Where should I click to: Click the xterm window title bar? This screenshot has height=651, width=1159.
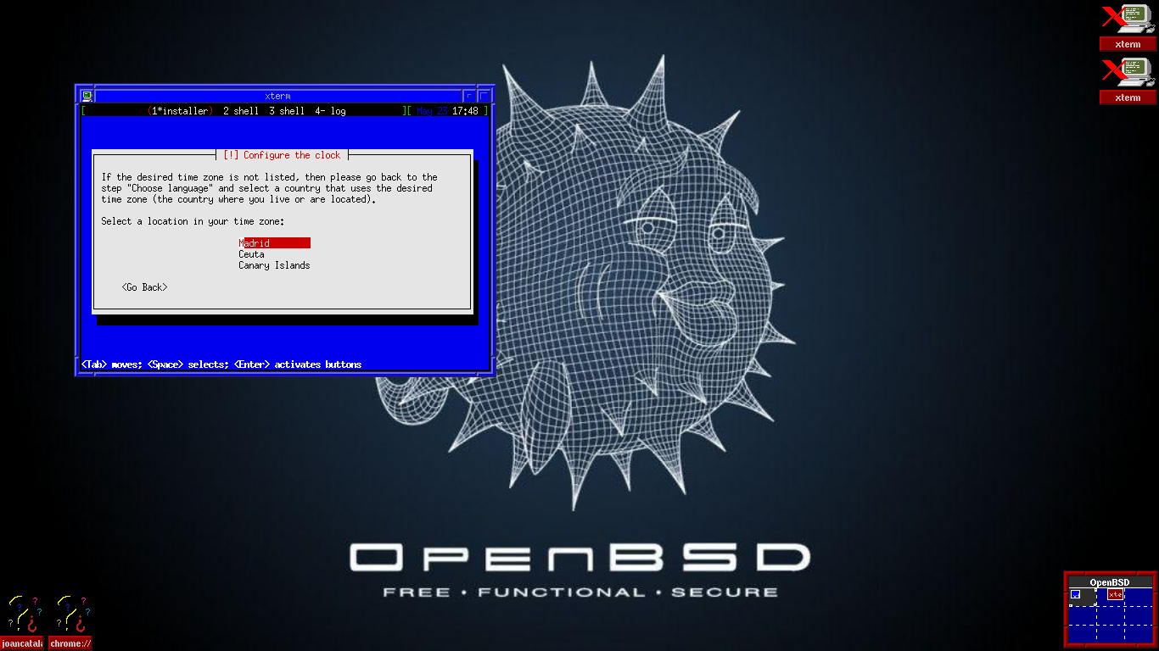[277, 96]
